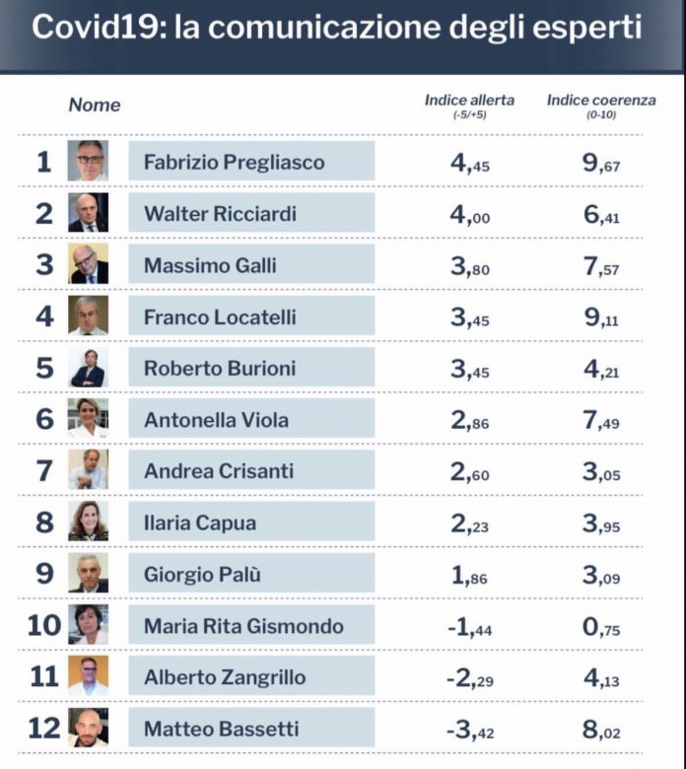Click the photo beside Alberto Zangrillo
This screenshot has height=769, width=686.
click(x=88, y=675)
